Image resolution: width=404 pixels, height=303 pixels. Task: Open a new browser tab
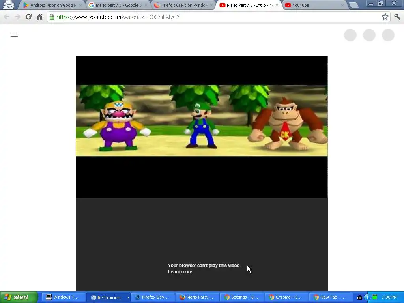pyautogui.click(x=354, y=6)
